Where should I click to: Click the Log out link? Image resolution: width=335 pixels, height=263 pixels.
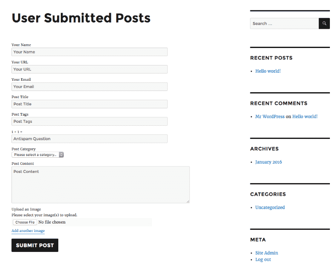coord(263,260)
